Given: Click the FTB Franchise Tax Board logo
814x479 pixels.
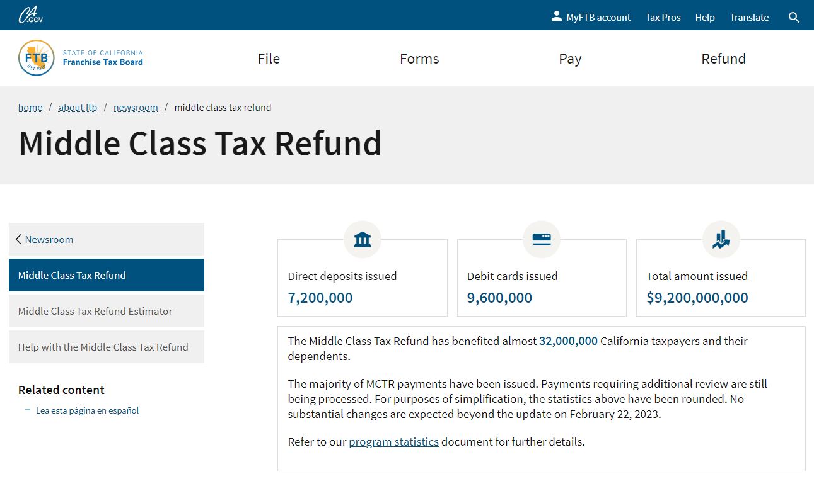Looking at the screenshot, I should (x=37, y=58).
